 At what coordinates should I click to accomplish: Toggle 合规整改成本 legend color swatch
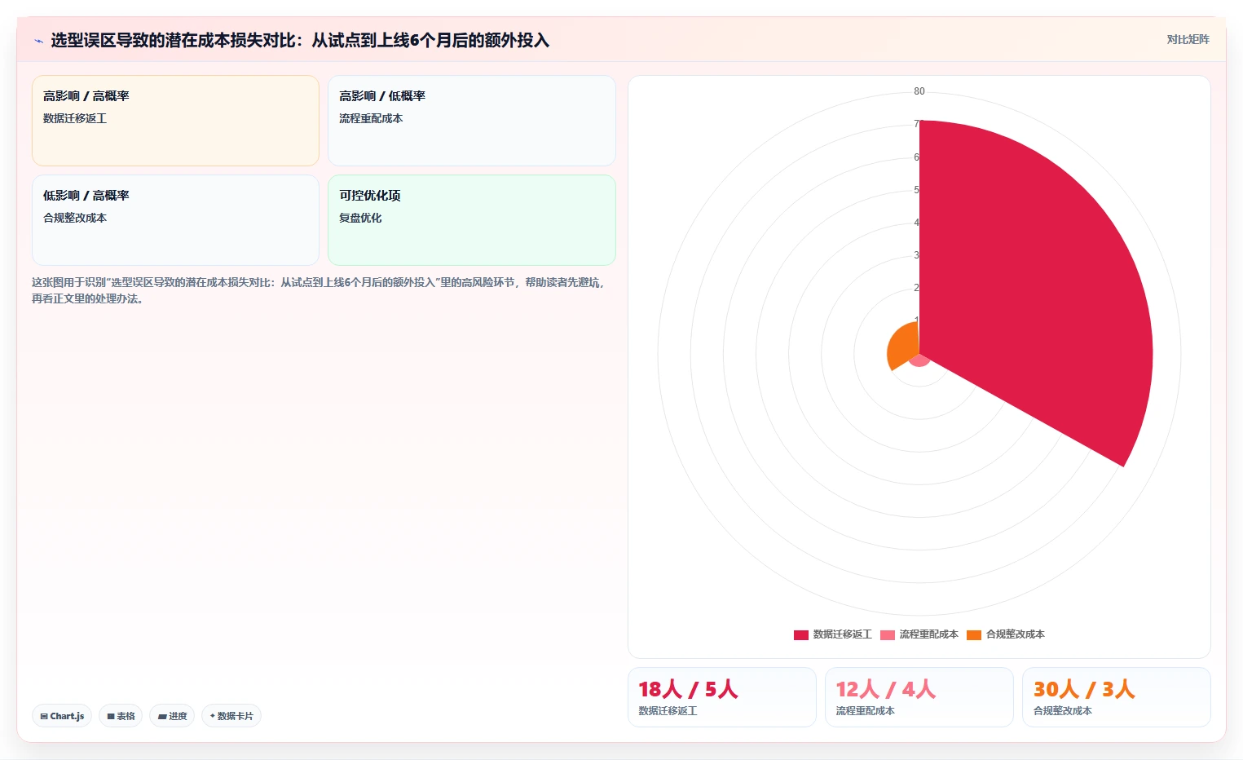[974, 634]
